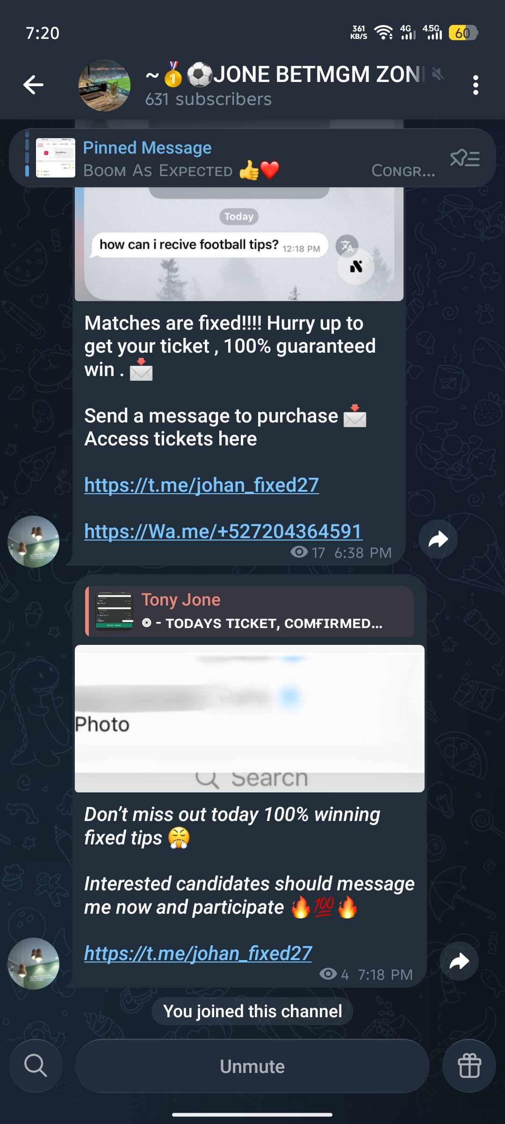The image size is (505, 1124).
Task: View the blurred Photo search image
Action: point(250,719)
